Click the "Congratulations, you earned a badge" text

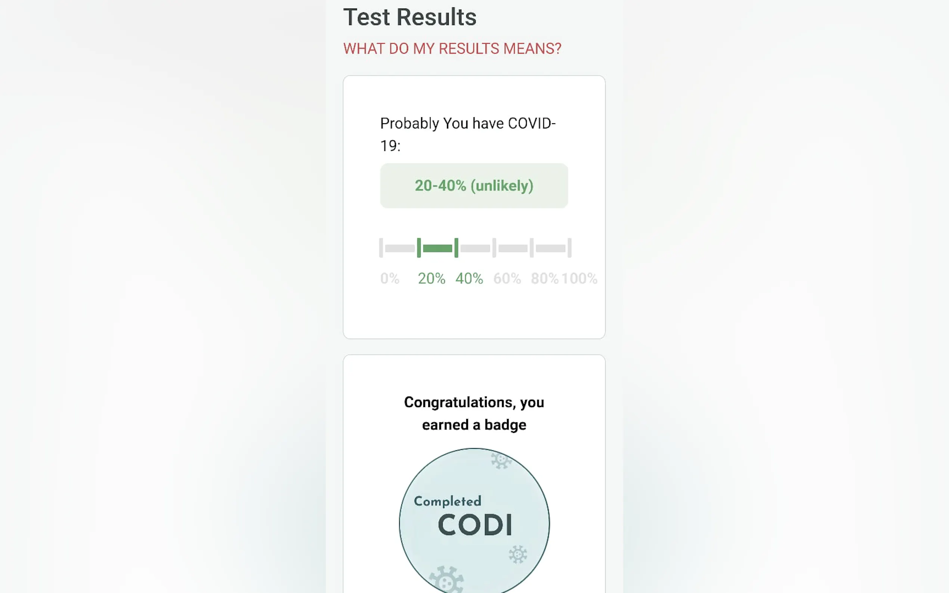point(474,413)
